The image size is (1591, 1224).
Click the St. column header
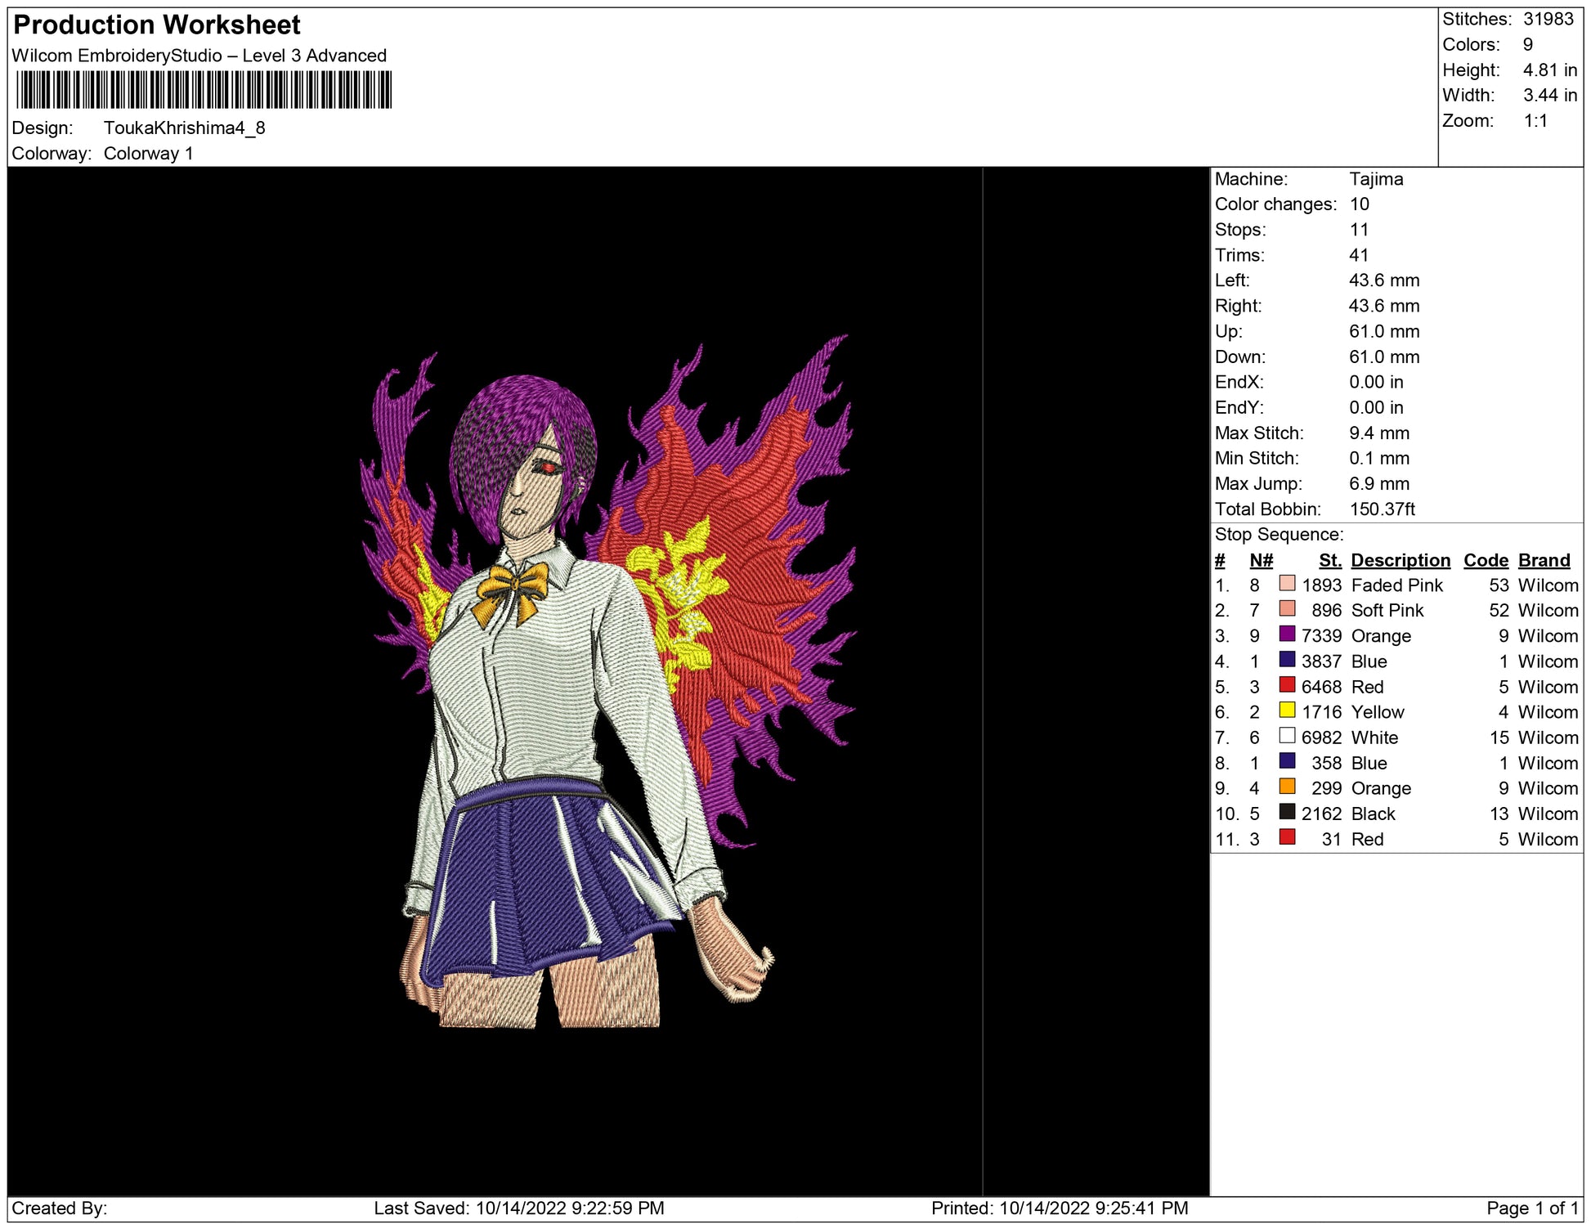[1329, 560]
